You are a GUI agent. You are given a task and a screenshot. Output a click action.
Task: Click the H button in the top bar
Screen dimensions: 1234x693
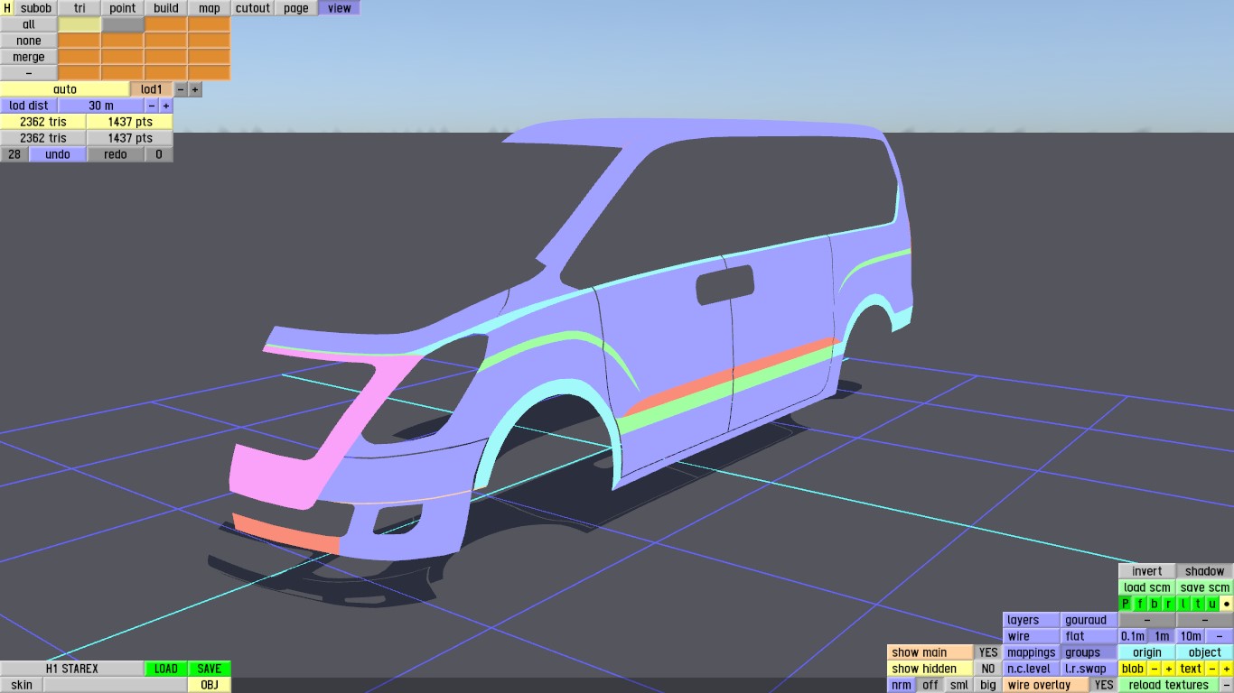7,8
